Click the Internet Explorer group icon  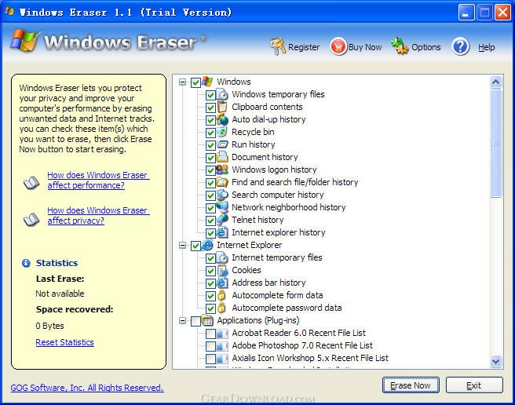click(207, 245)
